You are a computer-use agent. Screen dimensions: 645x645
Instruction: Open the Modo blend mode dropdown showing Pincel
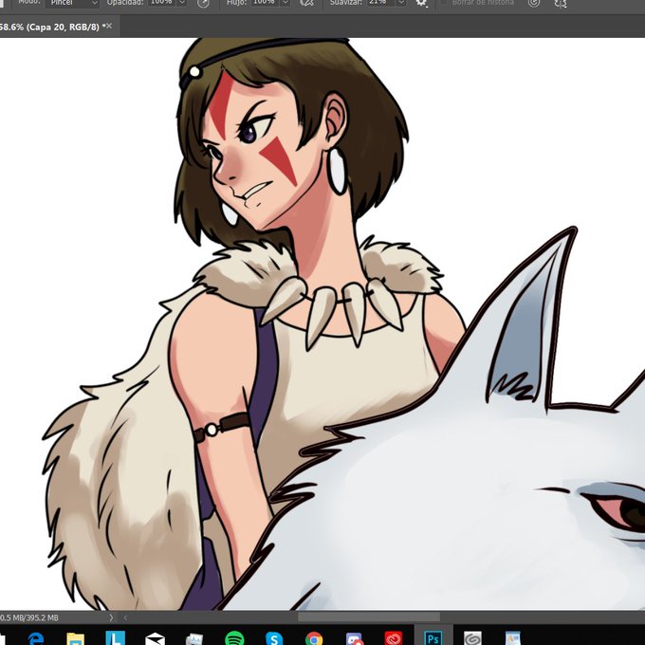72,3
